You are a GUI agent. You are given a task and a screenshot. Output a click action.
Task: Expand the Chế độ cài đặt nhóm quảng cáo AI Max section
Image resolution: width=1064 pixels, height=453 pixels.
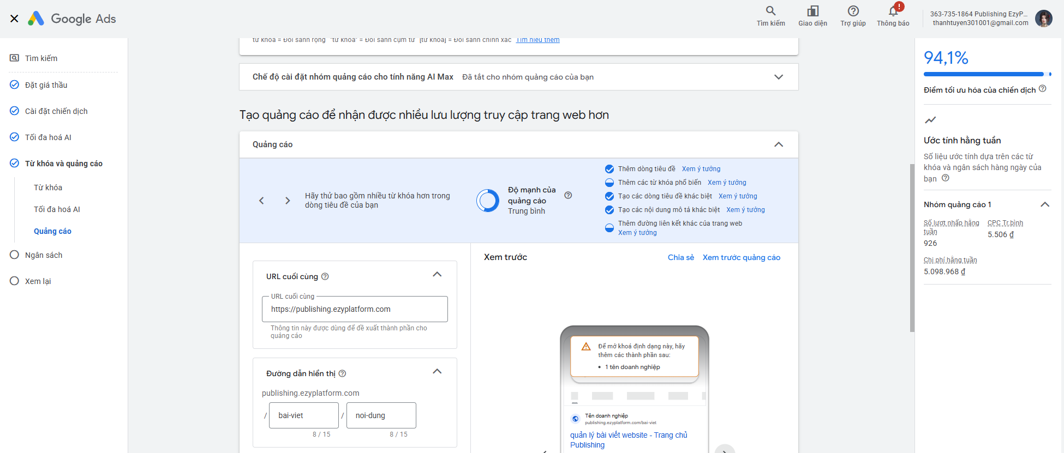(779, 77)
